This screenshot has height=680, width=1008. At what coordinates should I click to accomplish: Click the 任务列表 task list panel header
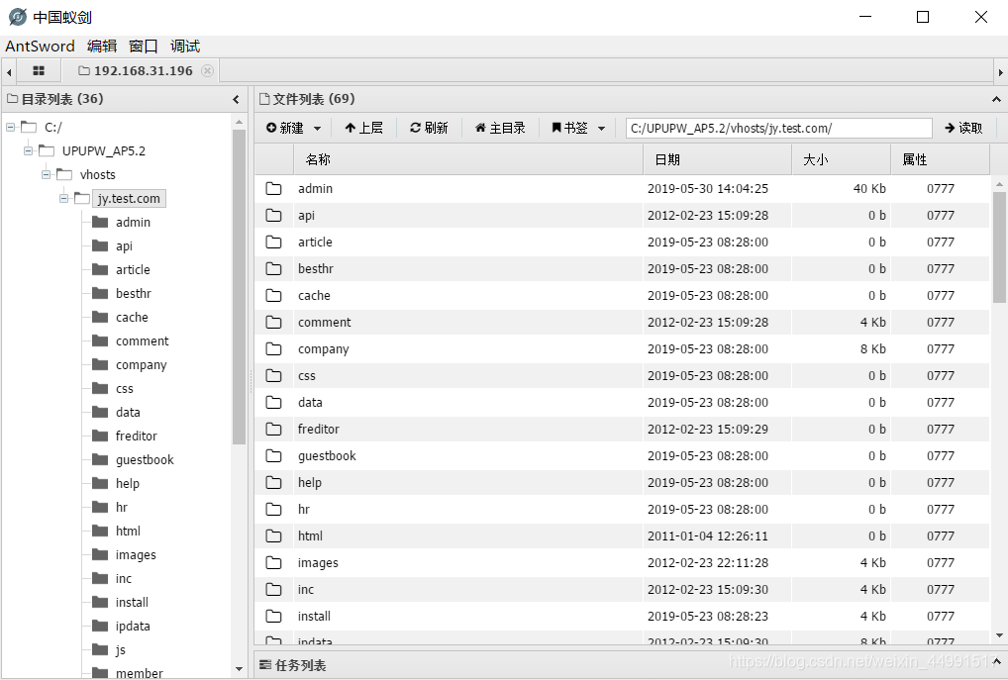[630, 665]
